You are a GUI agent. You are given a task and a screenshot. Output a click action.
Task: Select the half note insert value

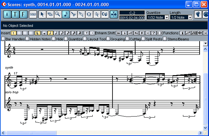tap(51, 33)
